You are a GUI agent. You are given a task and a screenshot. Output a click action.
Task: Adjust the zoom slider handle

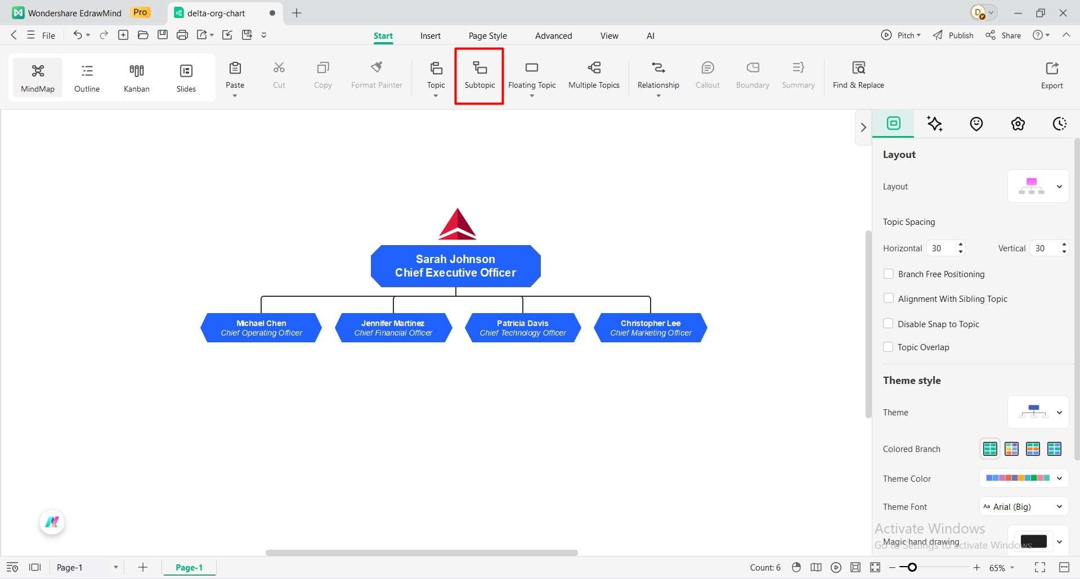(912, 568)
